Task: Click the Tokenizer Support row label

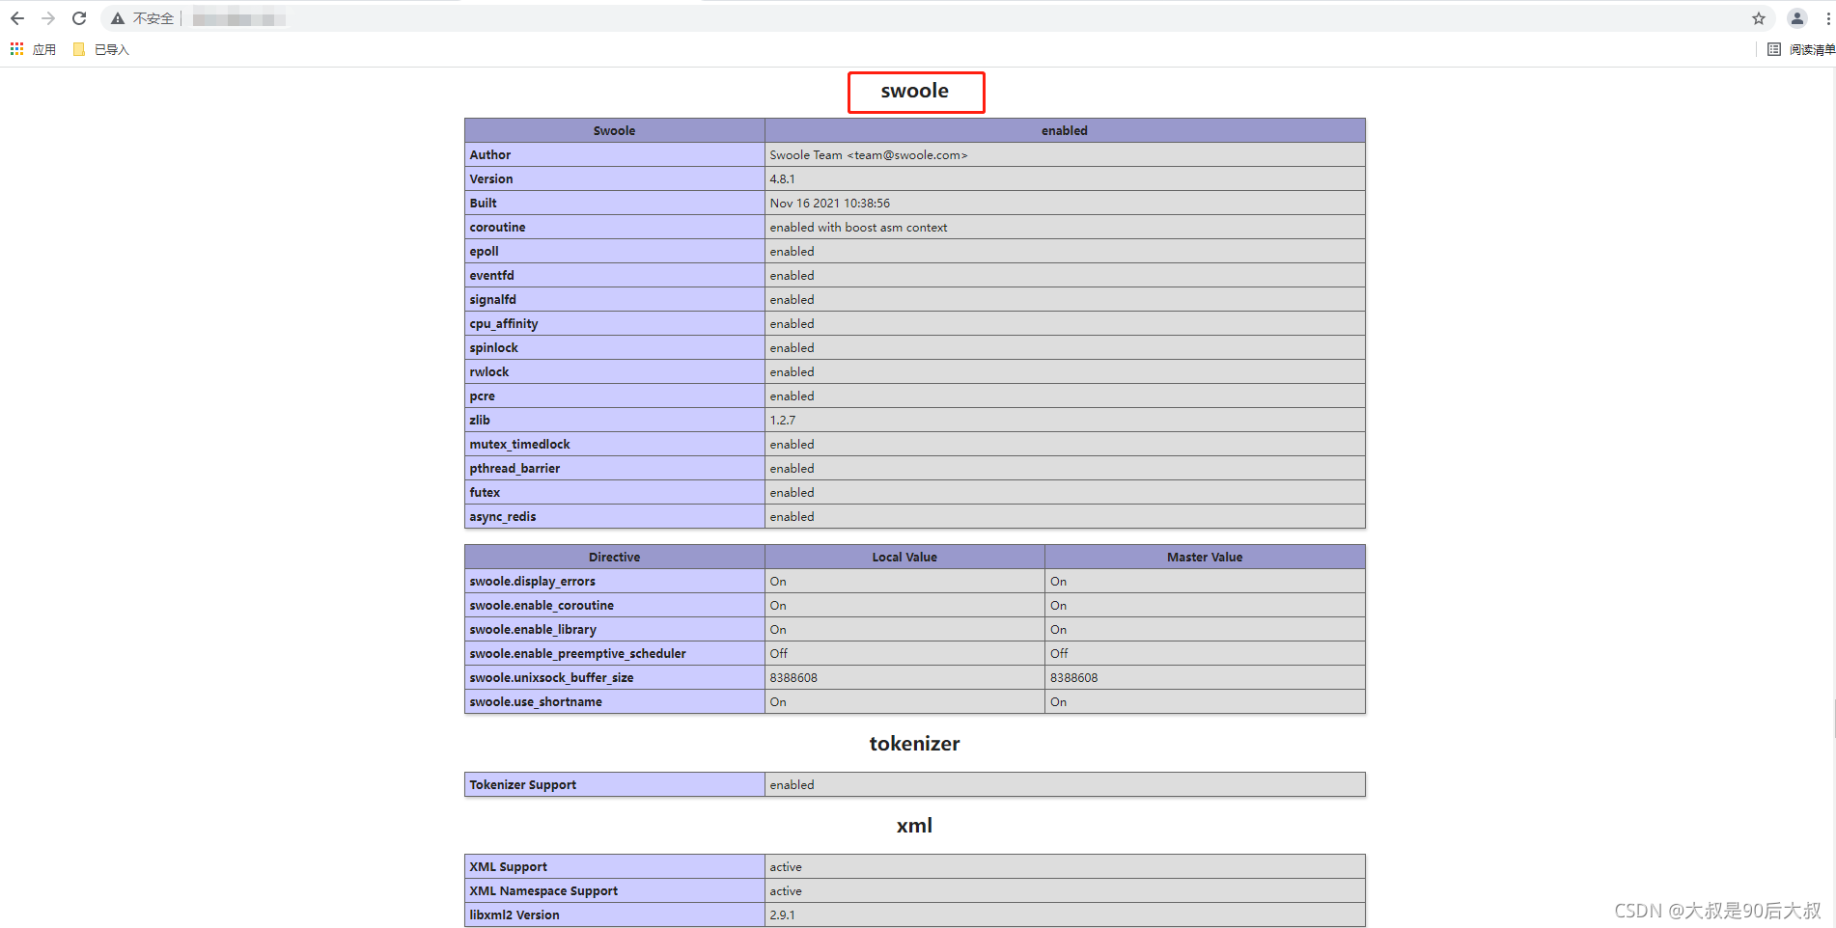Action: [x=523, y=784]
